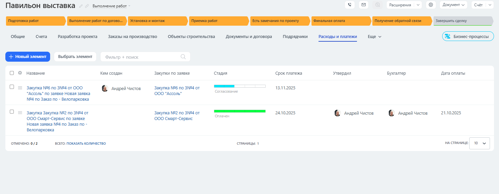Click the Новый элемент button
The image size is (499, 194).
point(28,57)
